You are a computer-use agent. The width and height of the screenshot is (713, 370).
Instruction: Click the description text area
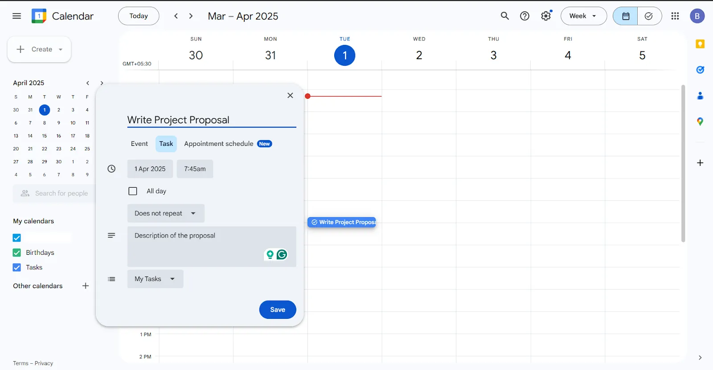point(212,247)
